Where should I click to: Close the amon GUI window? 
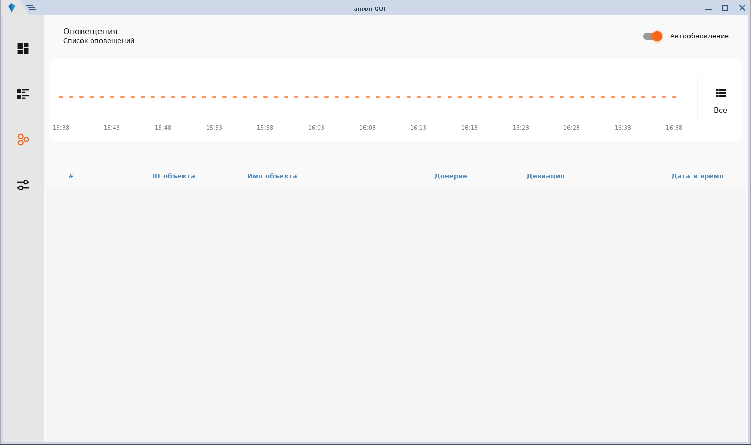[x=742, y=8]
